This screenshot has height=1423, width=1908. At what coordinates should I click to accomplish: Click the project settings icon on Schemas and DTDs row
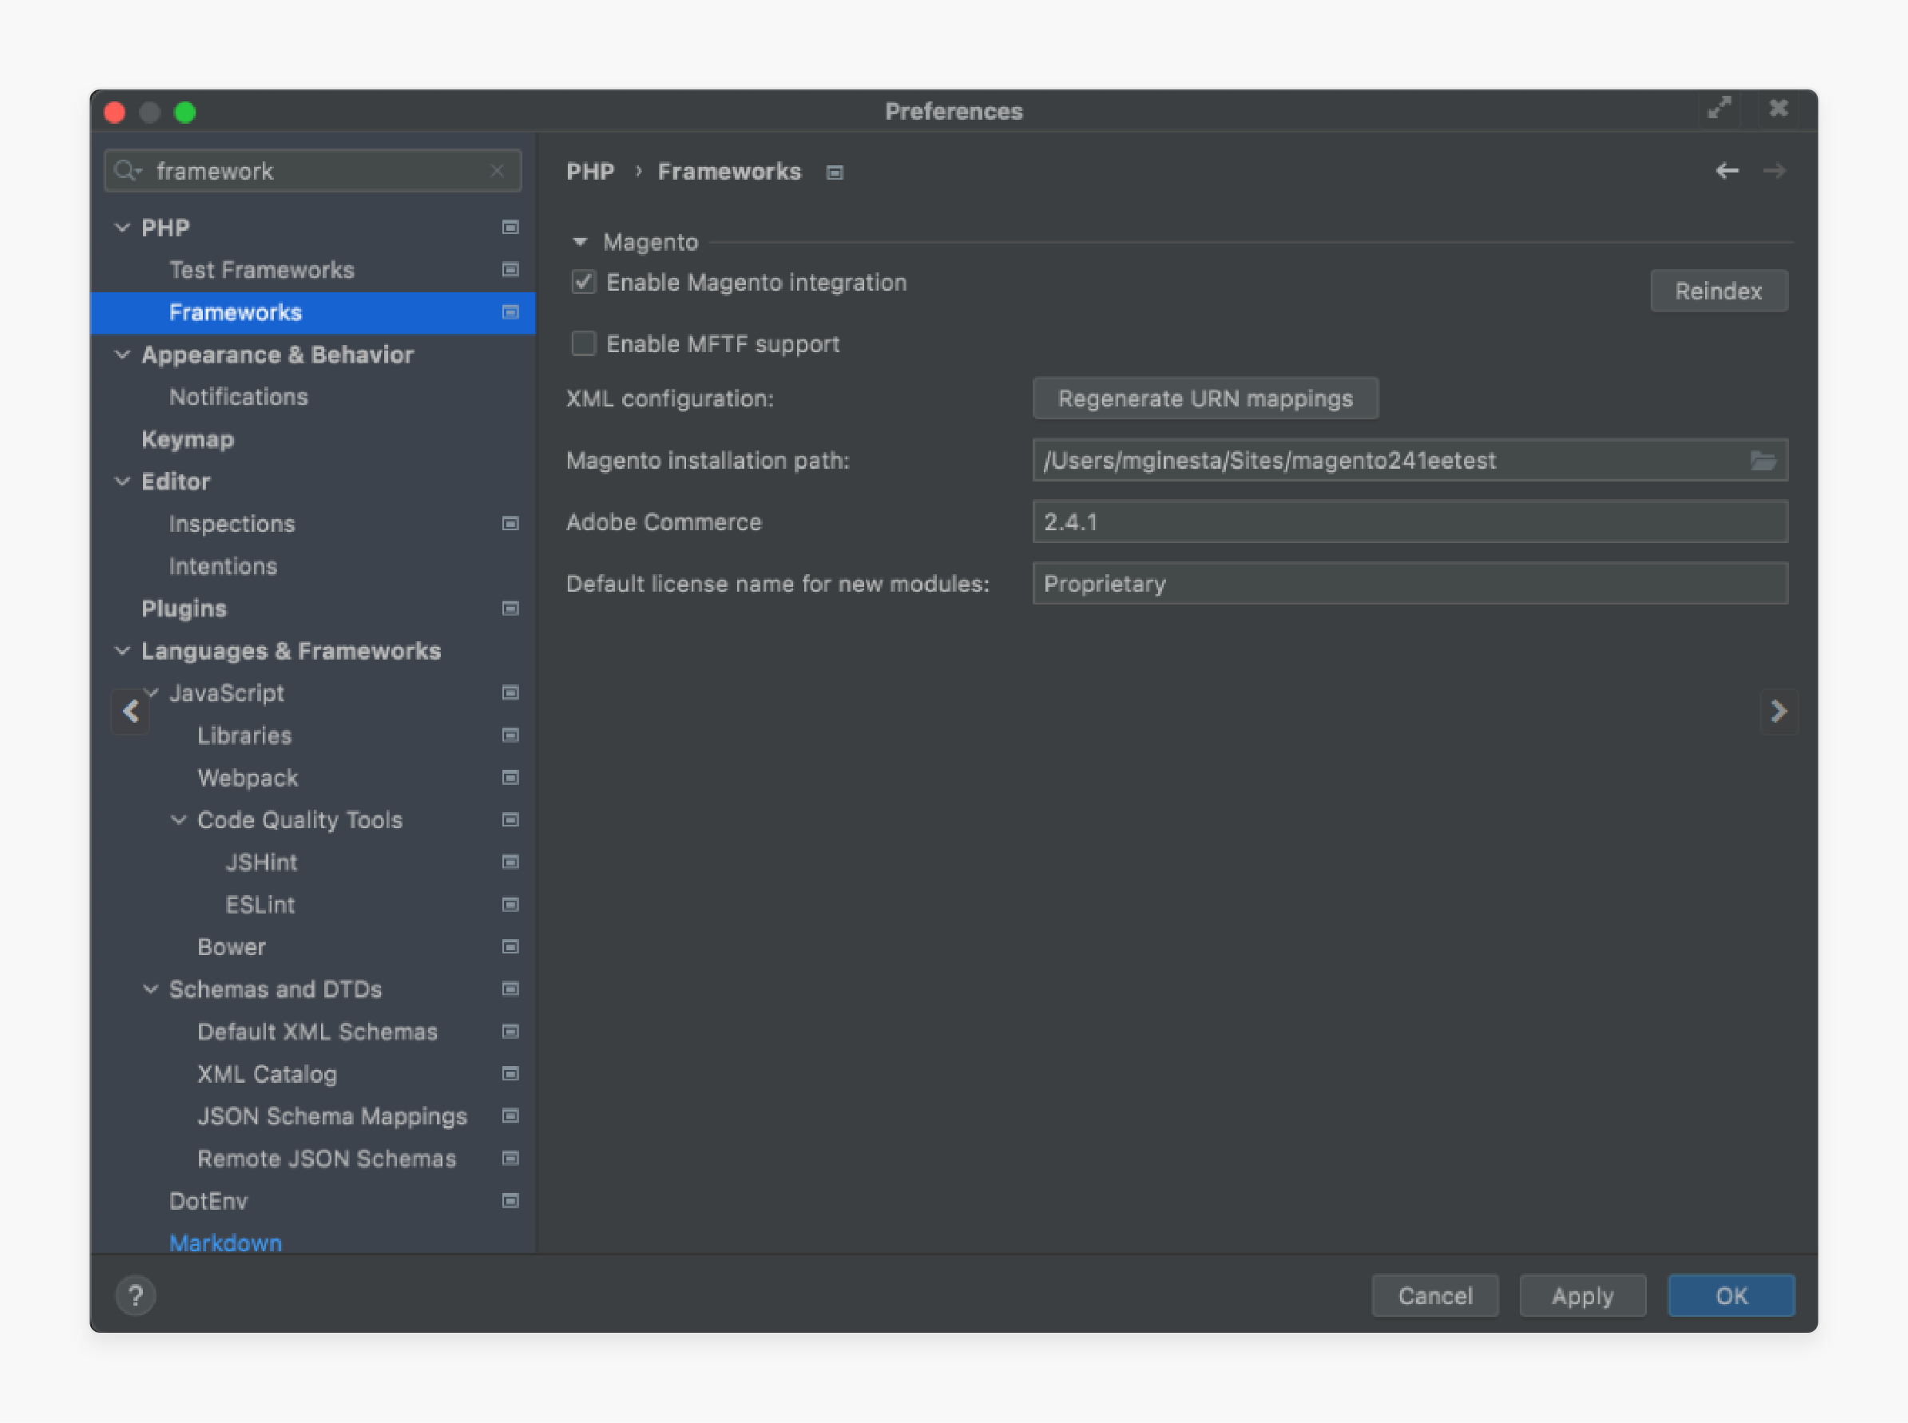pyautogui.click(x=510, y=989)
